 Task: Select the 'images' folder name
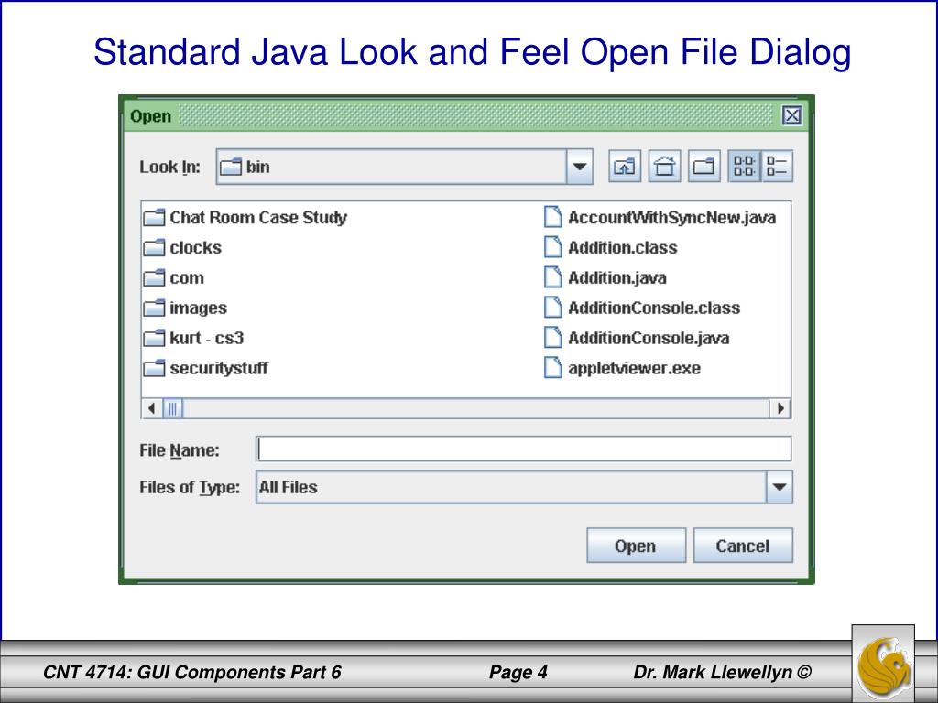tap(198, 308)
